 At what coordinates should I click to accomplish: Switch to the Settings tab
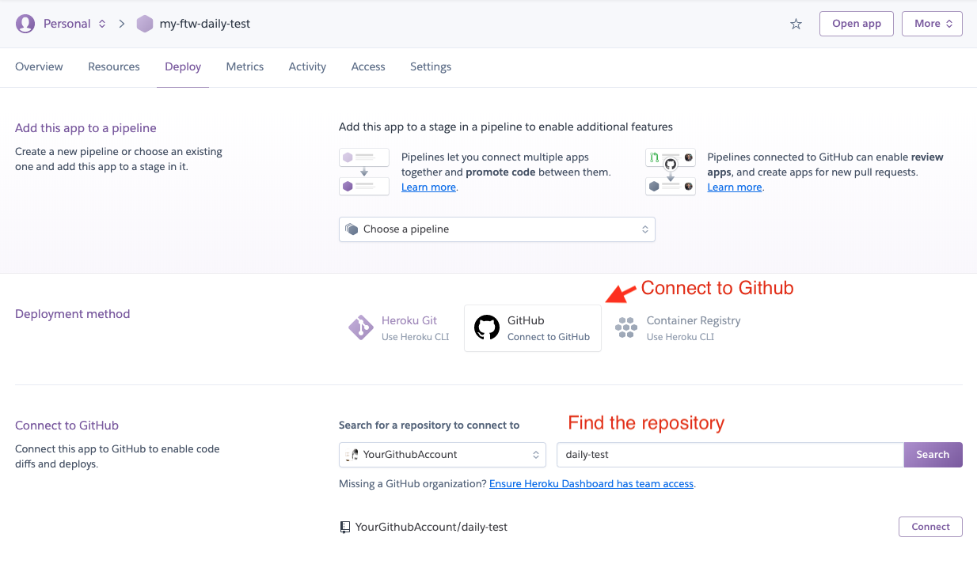(x=430, y=66)
